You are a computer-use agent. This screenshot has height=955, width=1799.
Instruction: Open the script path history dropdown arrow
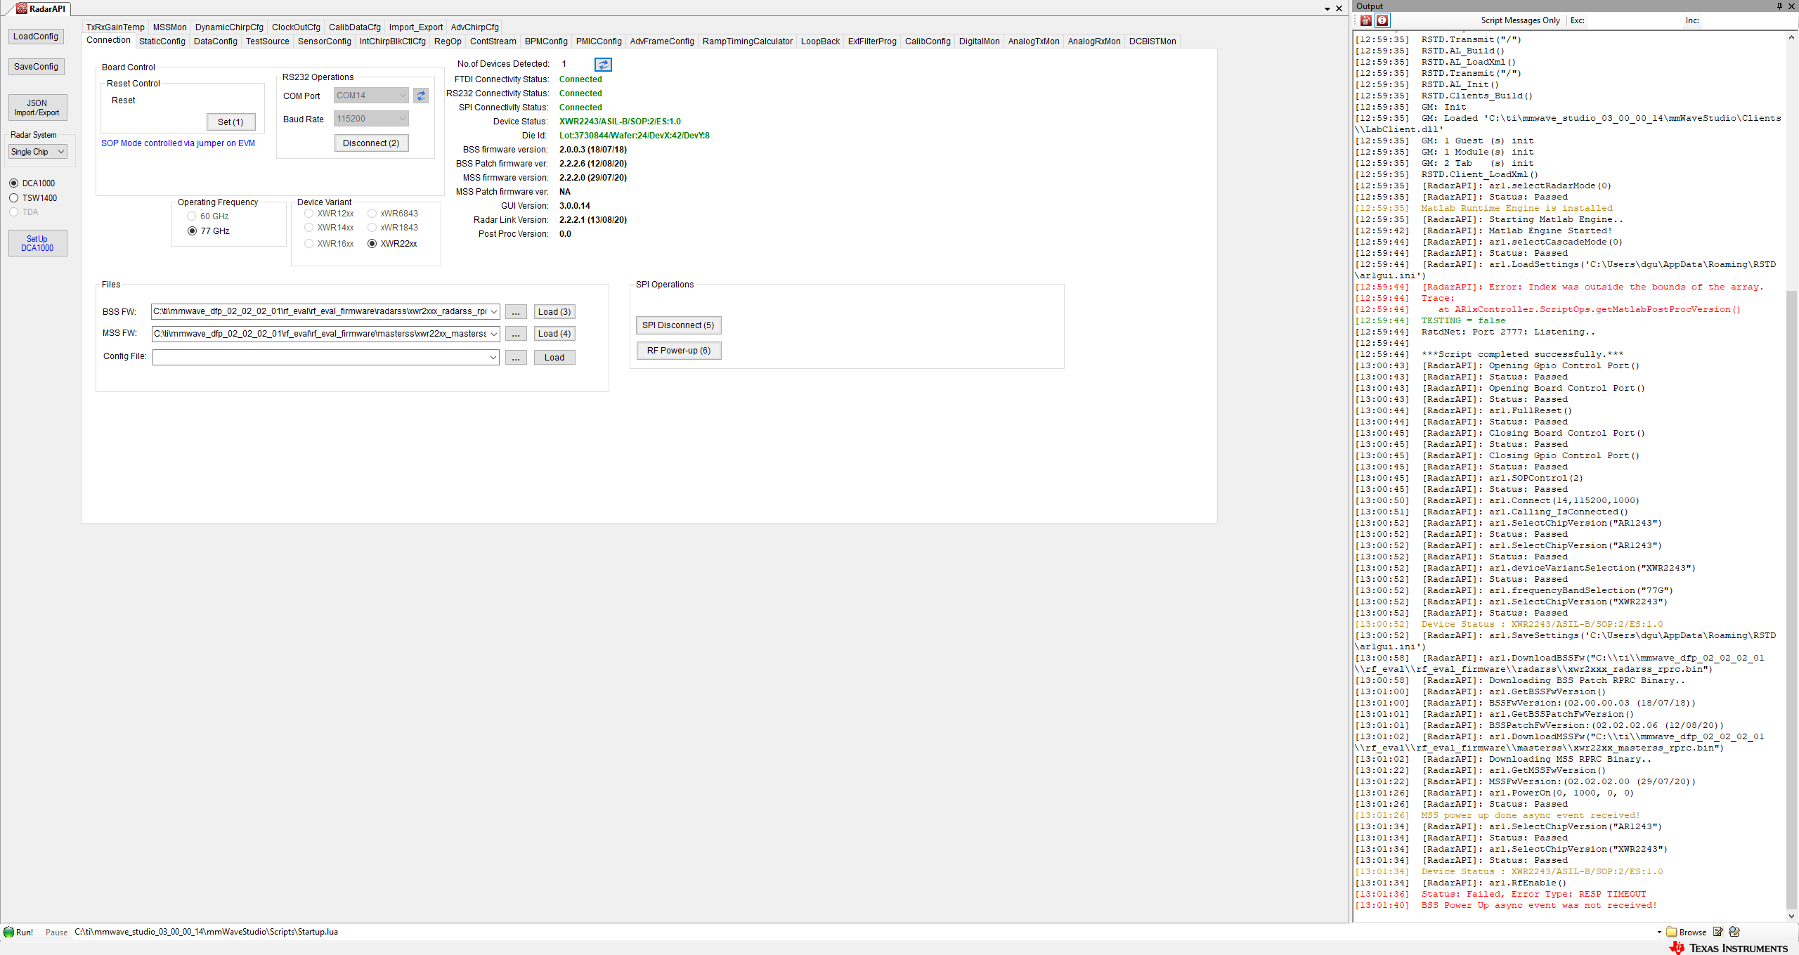[1659, 933]
